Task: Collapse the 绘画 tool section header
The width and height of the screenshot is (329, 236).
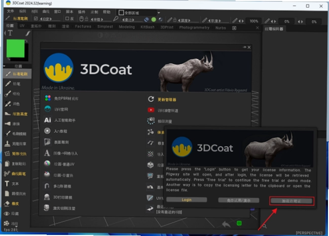Action: tap(17, 66)
